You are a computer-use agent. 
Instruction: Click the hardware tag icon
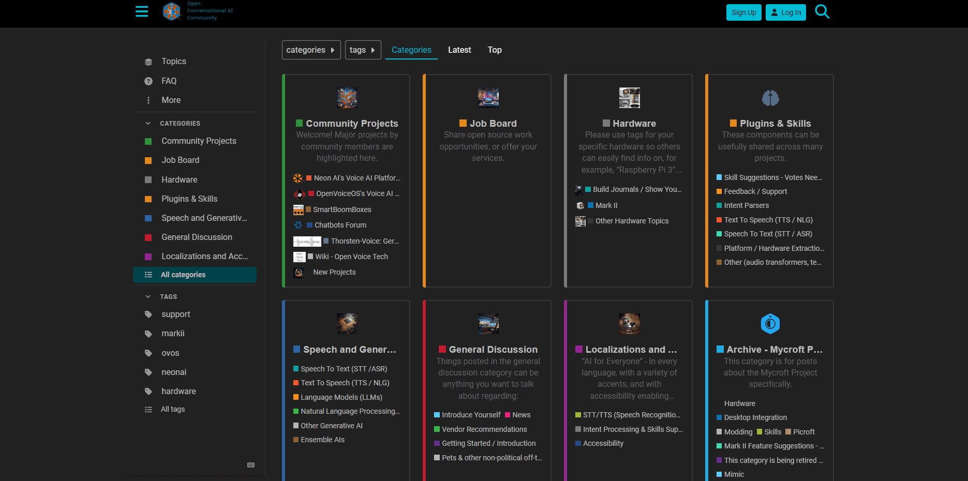click(x=148, y=392)
